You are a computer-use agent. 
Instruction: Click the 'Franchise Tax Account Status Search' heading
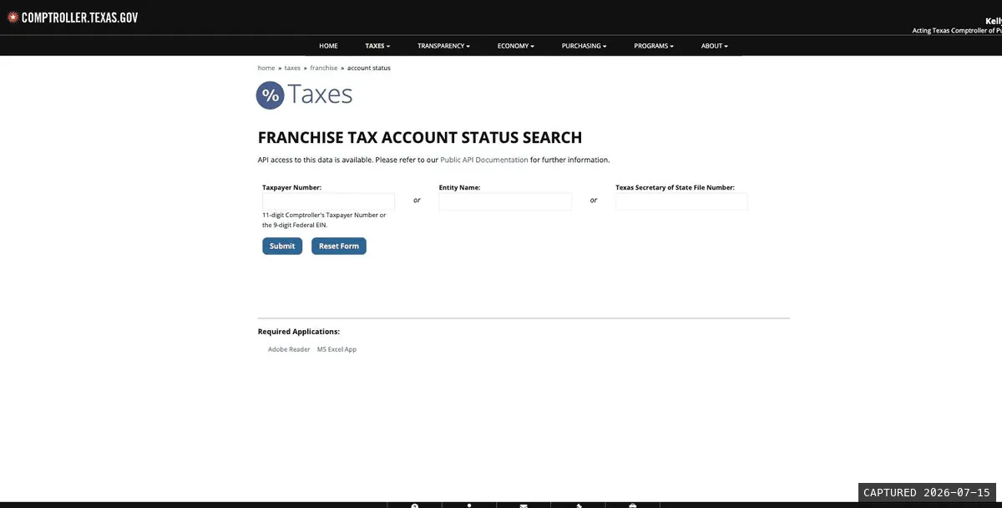click(420, 138)
